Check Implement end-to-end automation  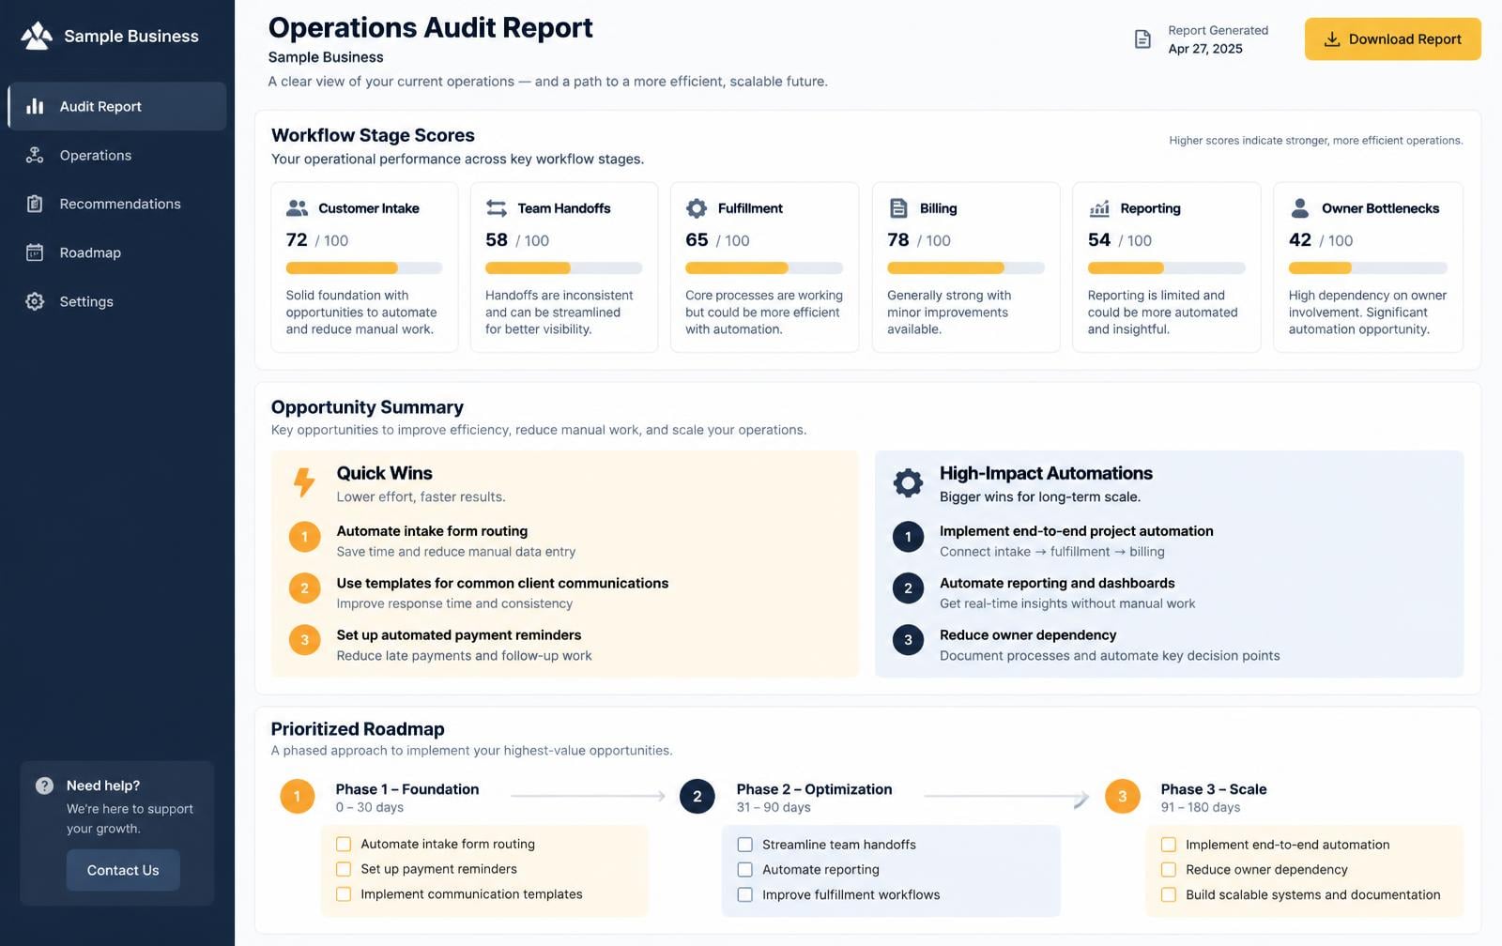coord(1169,845)
